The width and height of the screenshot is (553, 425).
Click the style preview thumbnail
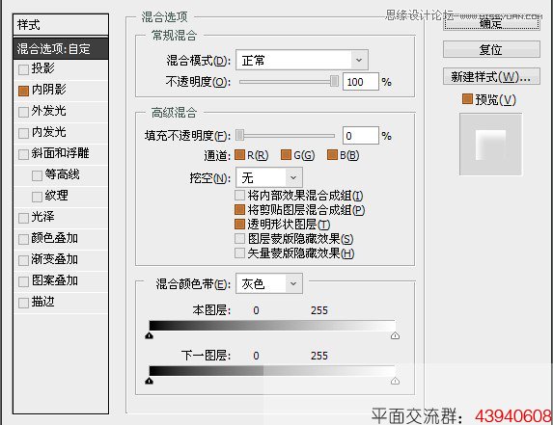point(490,144)
